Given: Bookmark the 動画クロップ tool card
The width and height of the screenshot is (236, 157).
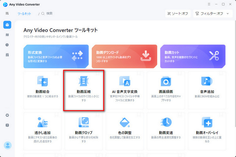Looking at the screenshot, I should [x=98, y=115].
